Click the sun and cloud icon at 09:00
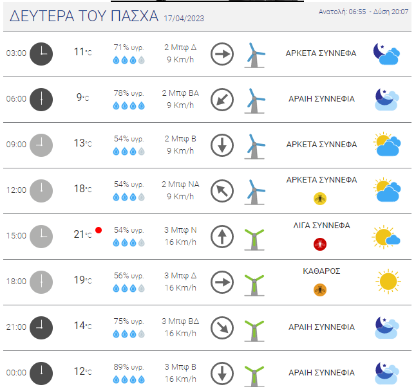The height and width of the screenshot is (387, 416). tap(387, 145)
